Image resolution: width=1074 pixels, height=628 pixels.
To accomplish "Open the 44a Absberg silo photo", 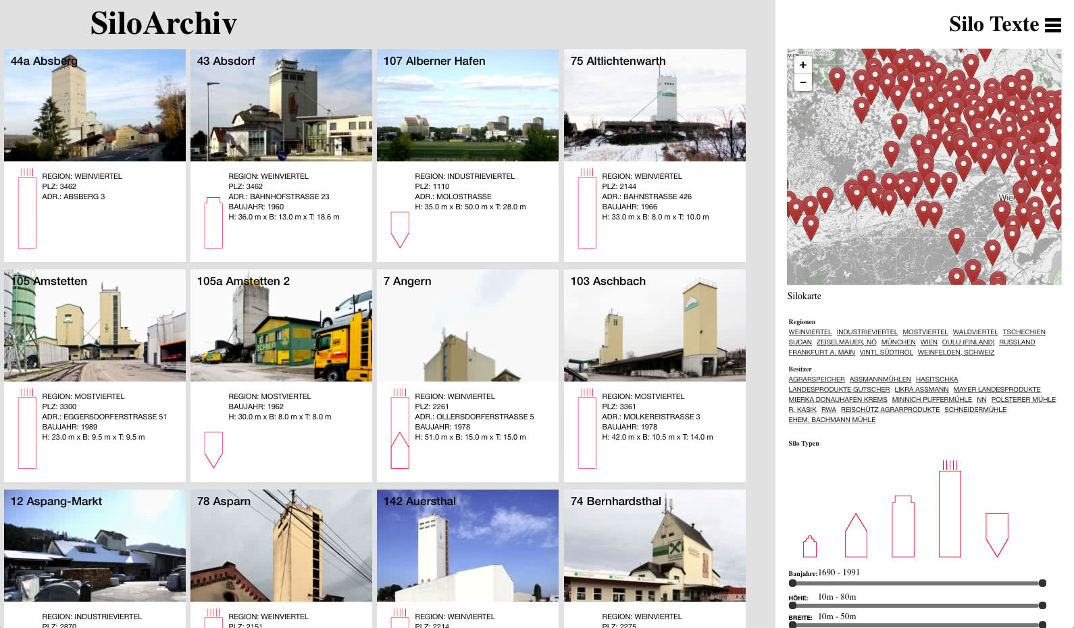I will coord(95,105).
